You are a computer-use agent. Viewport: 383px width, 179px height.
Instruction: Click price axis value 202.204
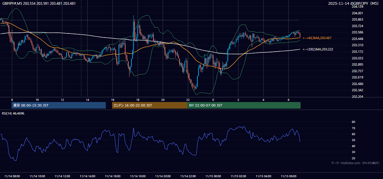(x=357, y=97)
